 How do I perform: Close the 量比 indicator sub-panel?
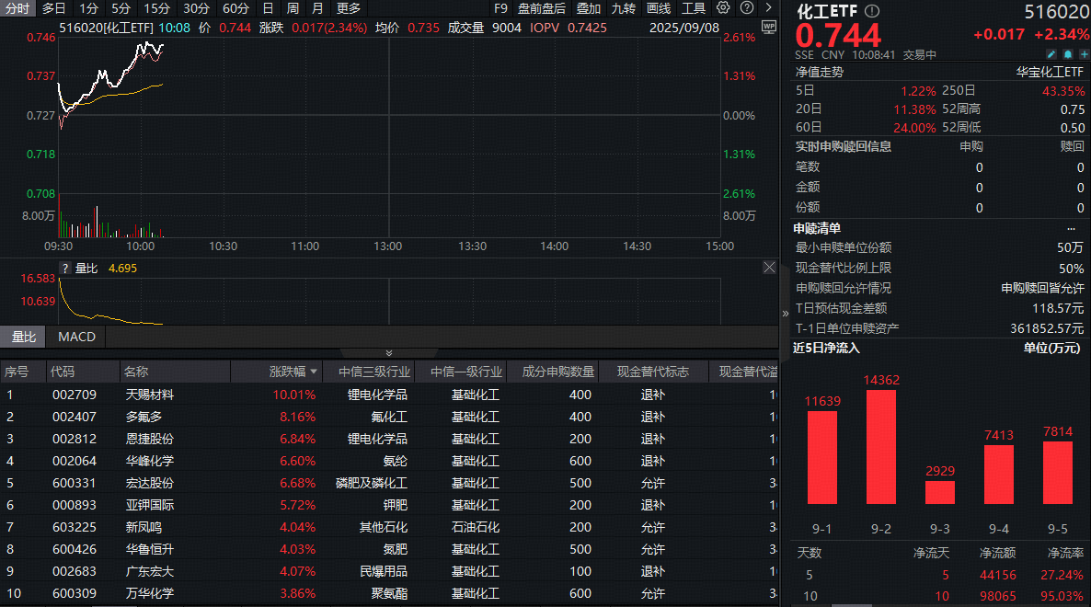point(769,268)
